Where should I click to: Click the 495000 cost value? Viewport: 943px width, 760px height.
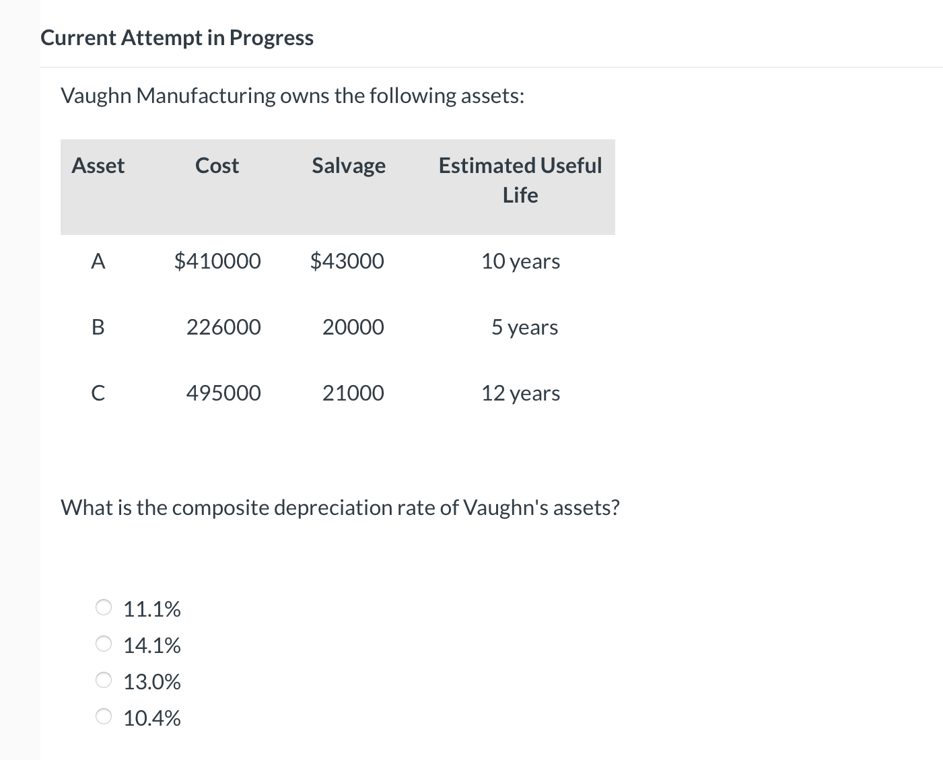[223, 393]
